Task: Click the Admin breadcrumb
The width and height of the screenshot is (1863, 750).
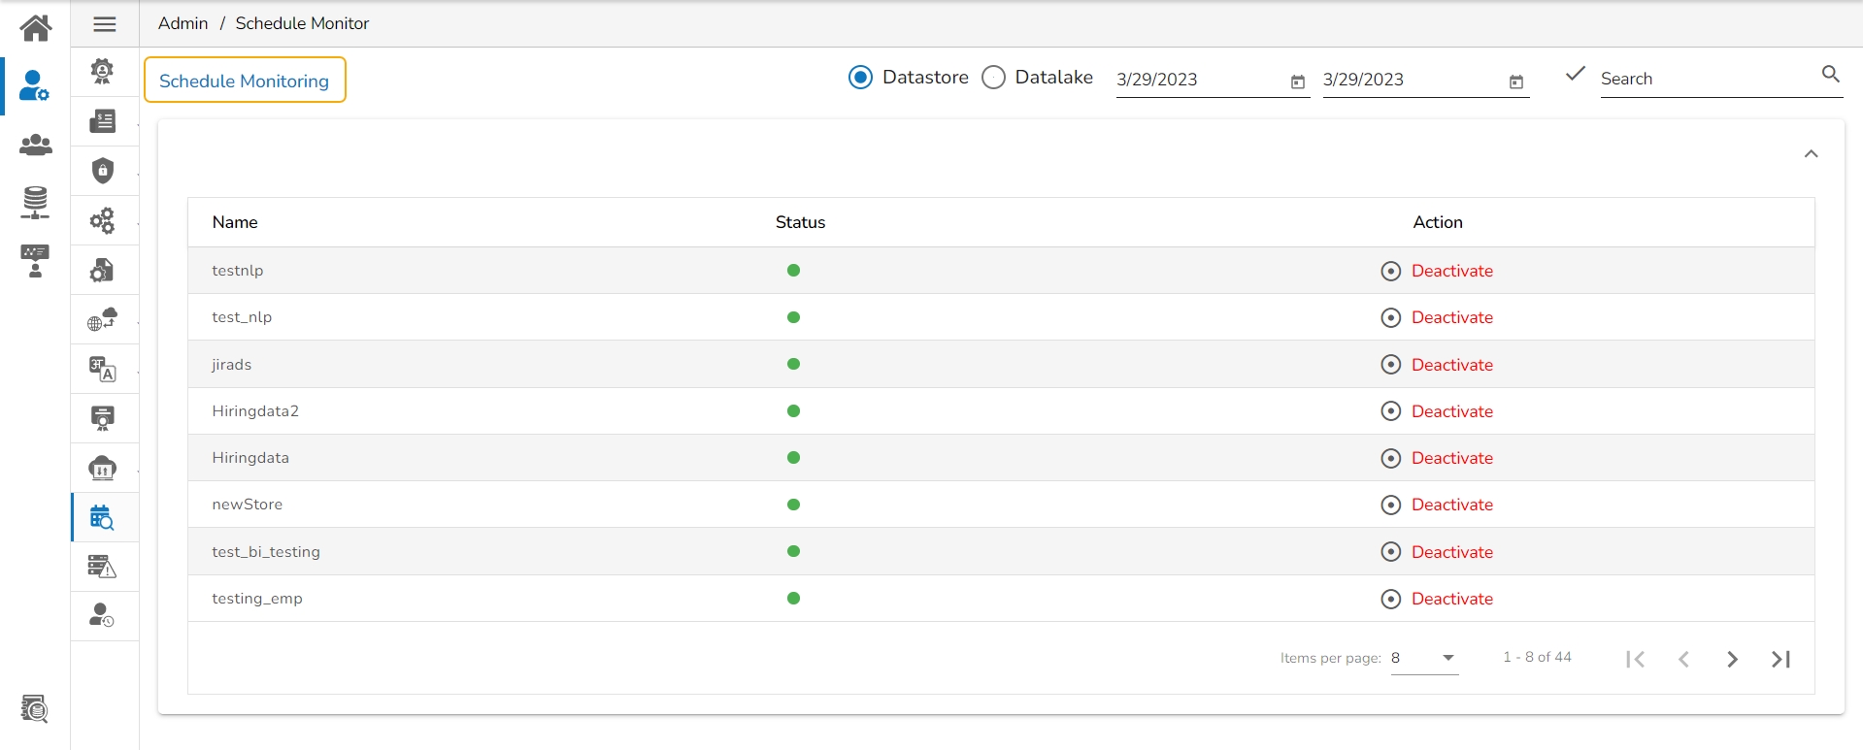Action: pyautogui.click(x=183, y=23)
